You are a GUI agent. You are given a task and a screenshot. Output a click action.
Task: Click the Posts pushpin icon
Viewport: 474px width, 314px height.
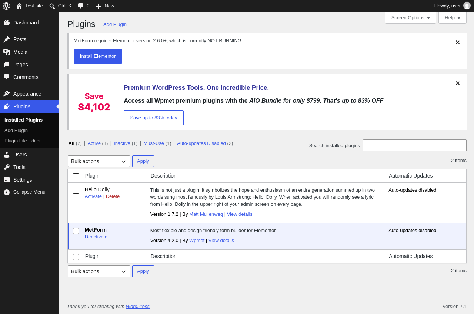(7, 39)
